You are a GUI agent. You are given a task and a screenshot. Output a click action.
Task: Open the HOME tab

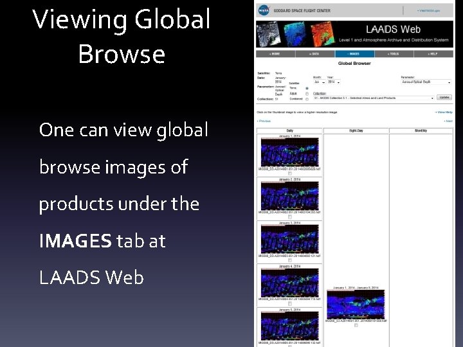click(275, 54)
